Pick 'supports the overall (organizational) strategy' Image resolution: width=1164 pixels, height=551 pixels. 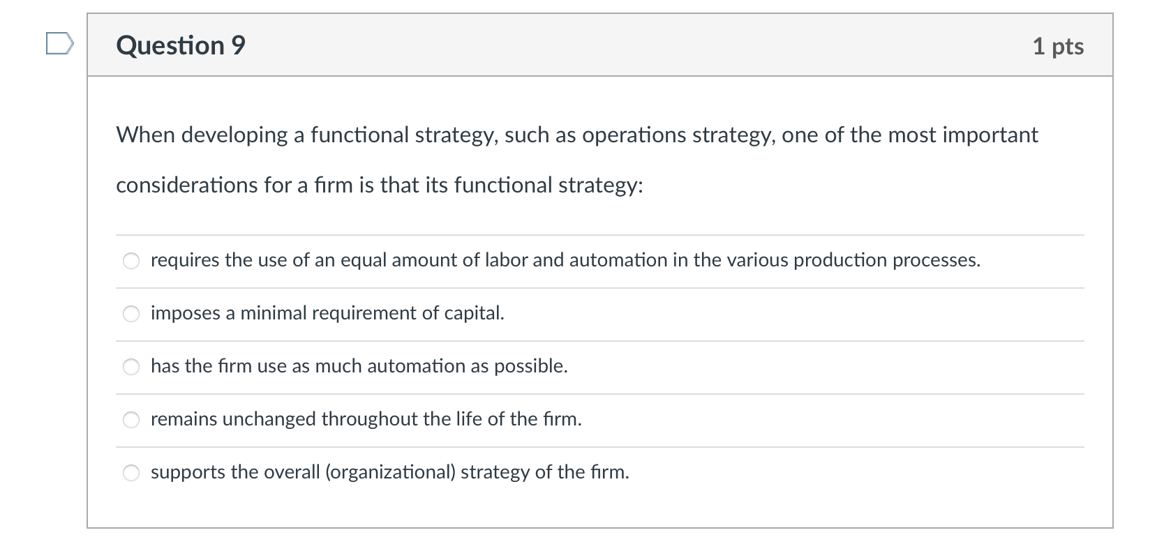click(x=131, y=472)
